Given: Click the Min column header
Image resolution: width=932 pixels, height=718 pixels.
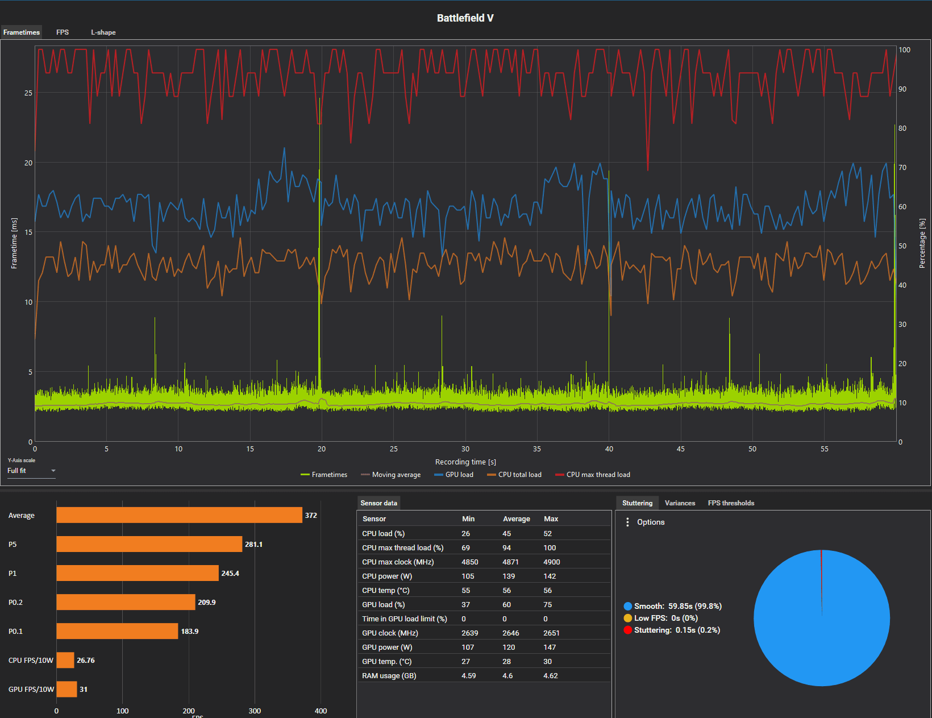Looking at the screenshot, I should [x=468, y=519].
